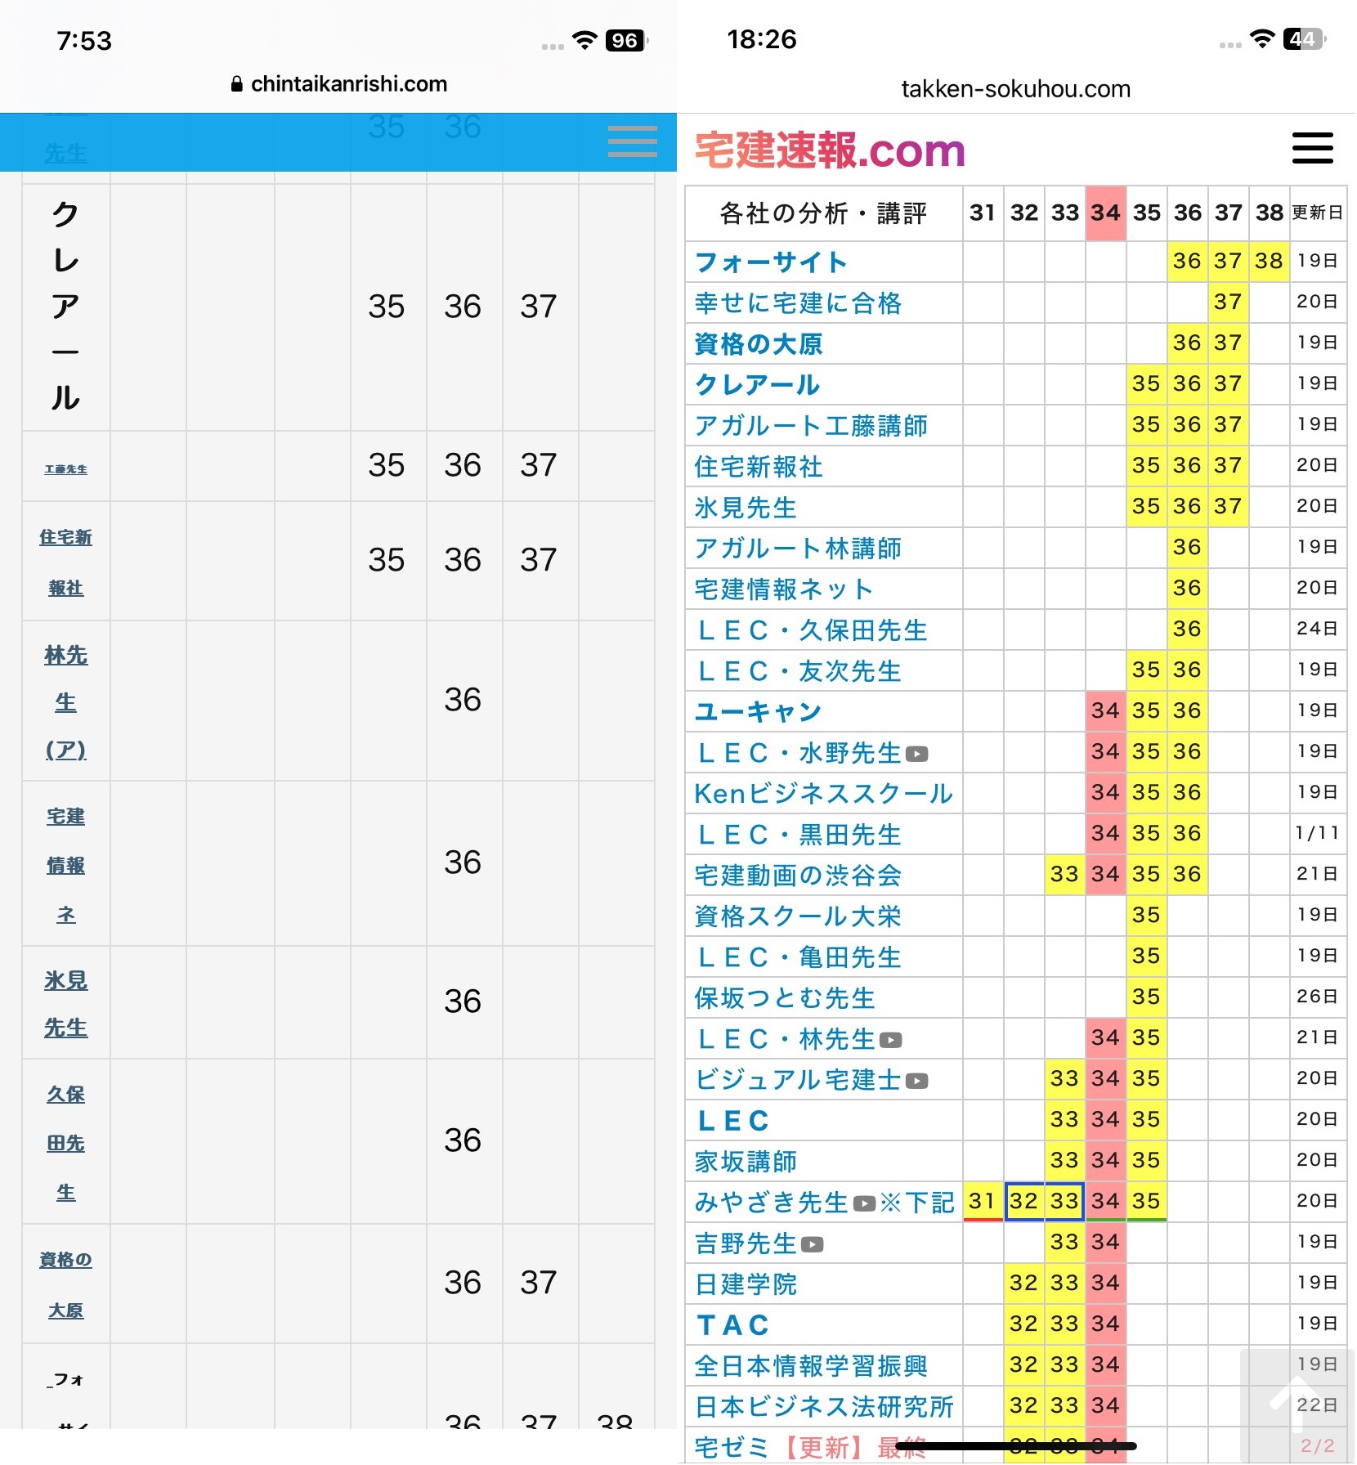Tap the pink 34 column header
This screenshot has width=1357, height=1465.
coord(1105,213)
